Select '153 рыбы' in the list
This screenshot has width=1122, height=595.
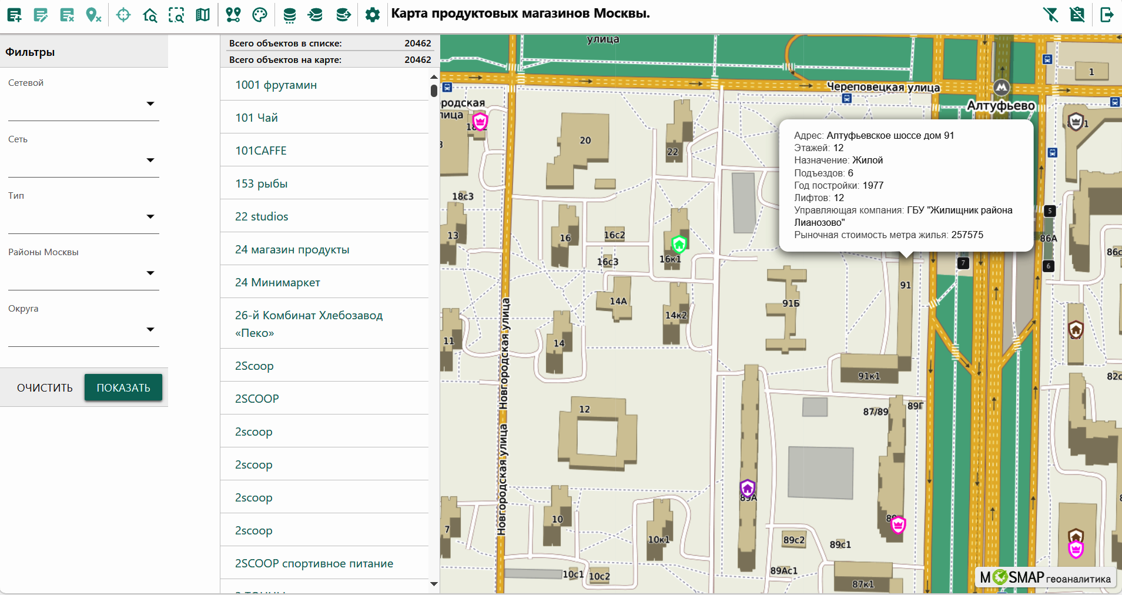click(x=262, y=183)
